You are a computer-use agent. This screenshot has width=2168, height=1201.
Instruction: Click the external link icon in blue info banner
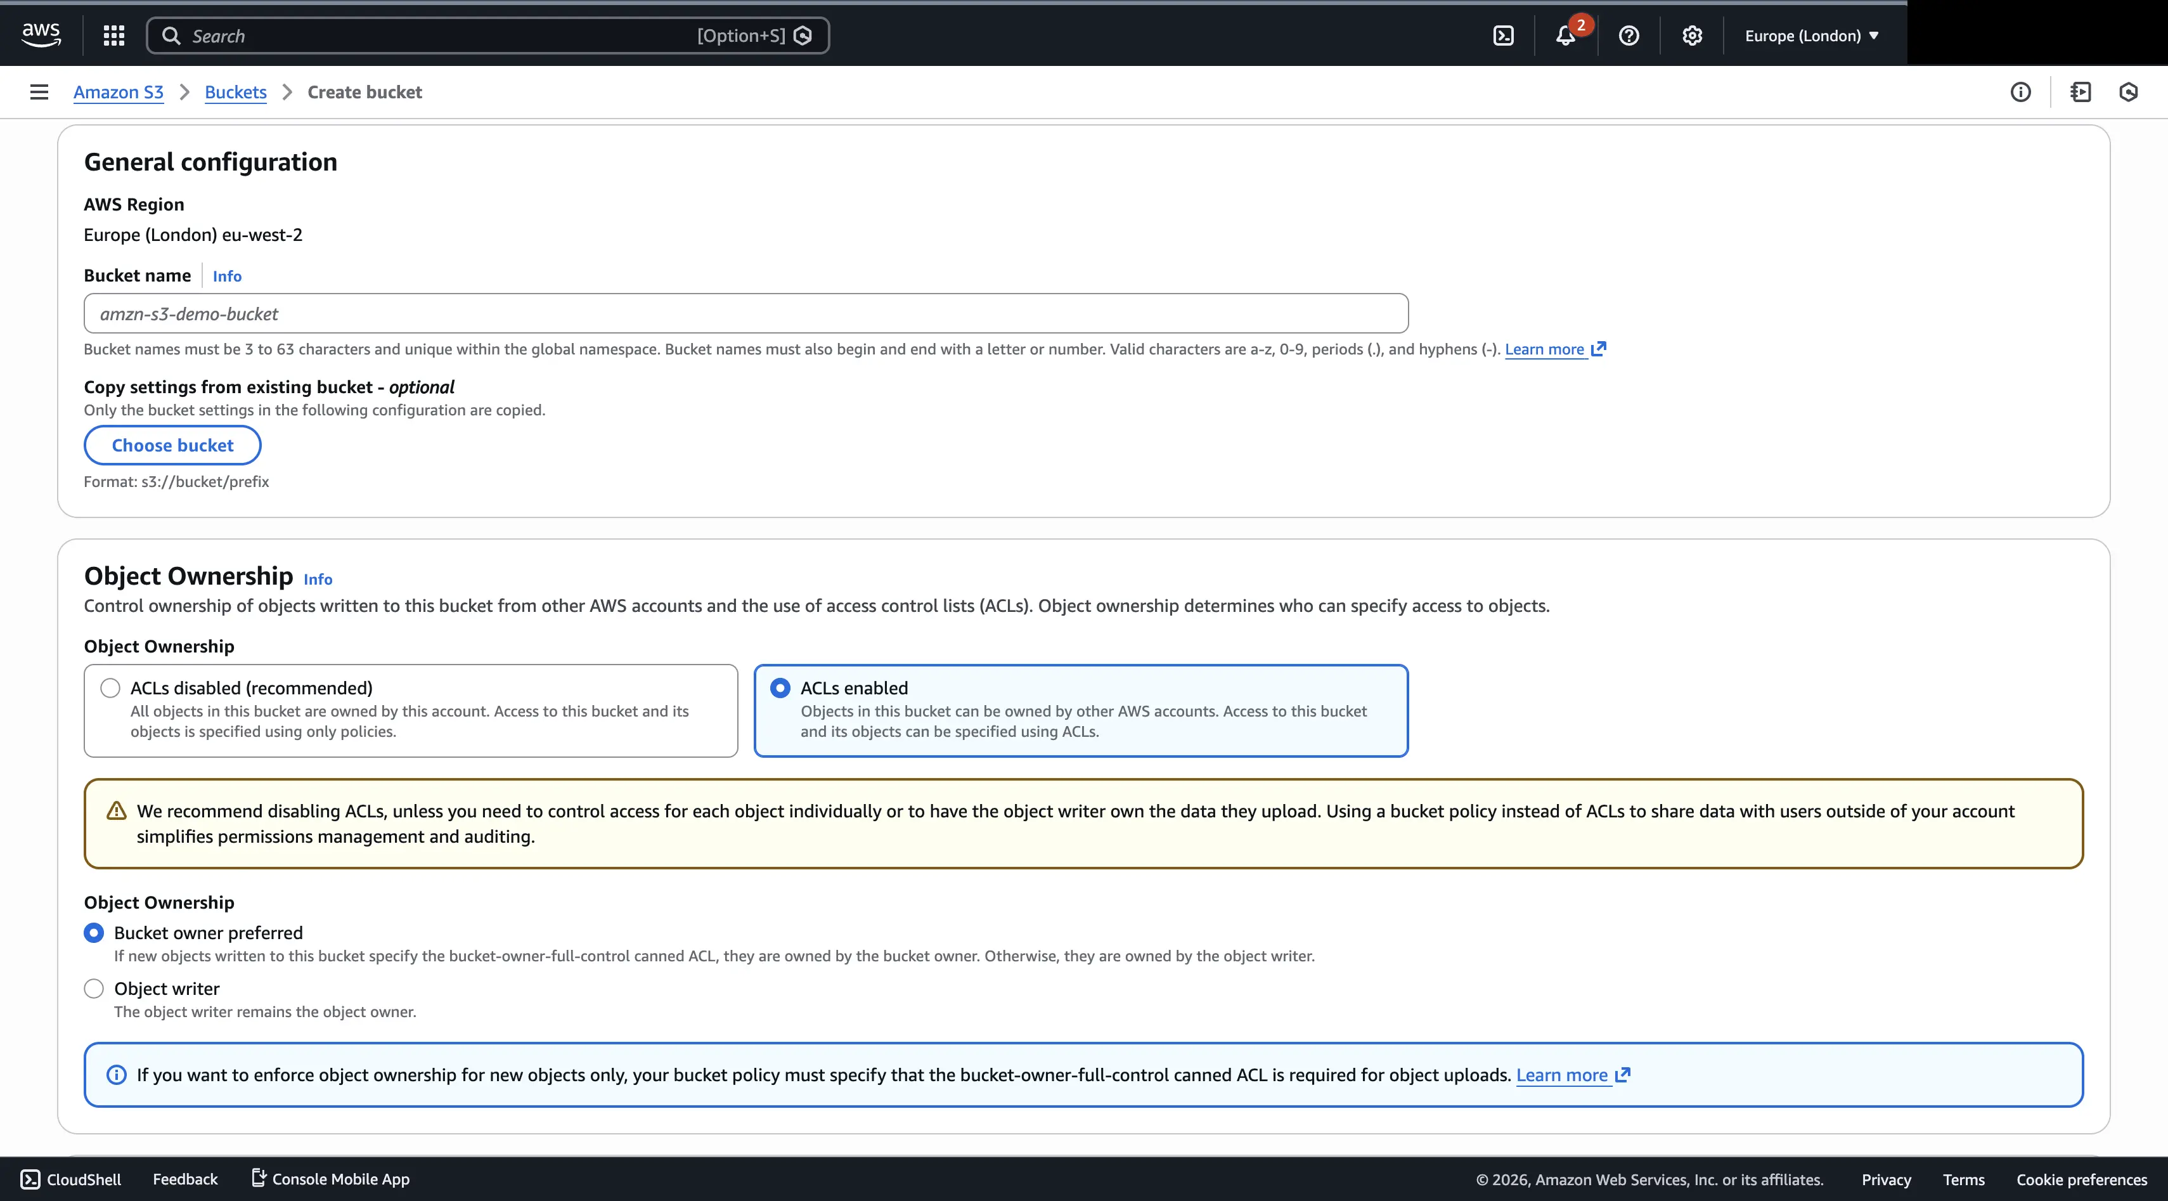coord(1623,1074)
